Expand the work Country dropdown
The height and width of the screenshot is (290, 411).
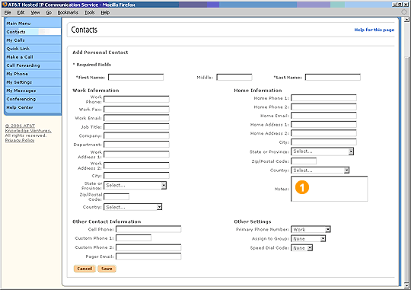click(x=133, y=207)
